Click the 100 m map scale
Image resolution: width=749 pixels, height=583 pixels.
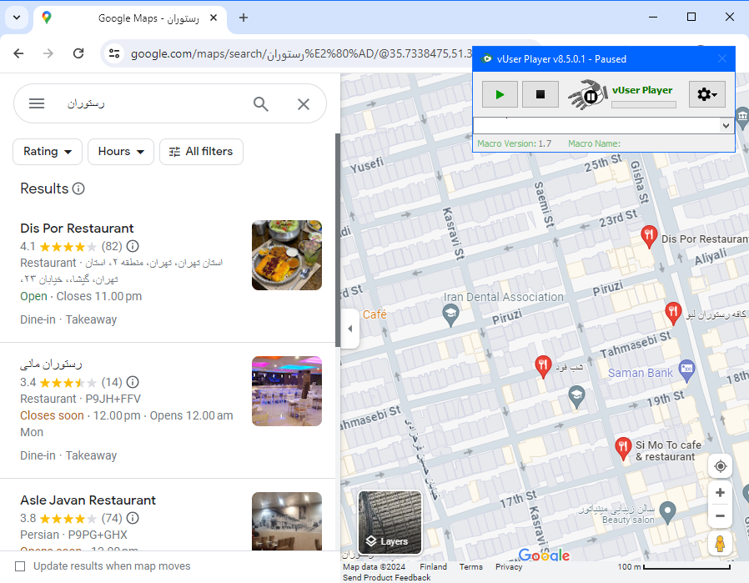click(674, 567)
